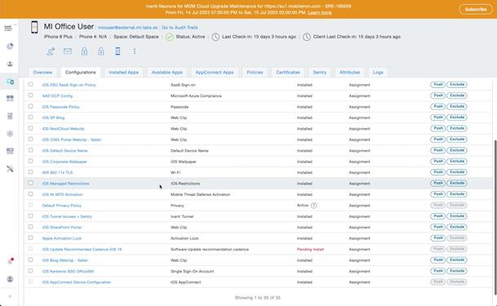Check the iOS Corporate Wallpaper checkbox
The height and width of the screenshot is (306, 497).
click(30, 161)
